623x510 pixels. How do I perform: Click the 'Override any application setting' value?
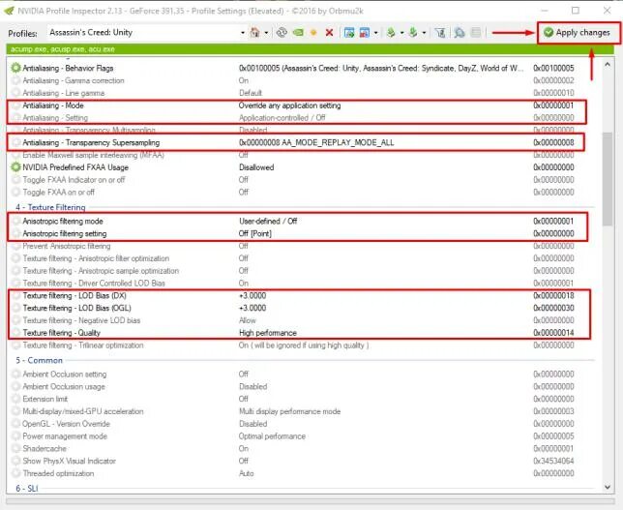point(289,105)
